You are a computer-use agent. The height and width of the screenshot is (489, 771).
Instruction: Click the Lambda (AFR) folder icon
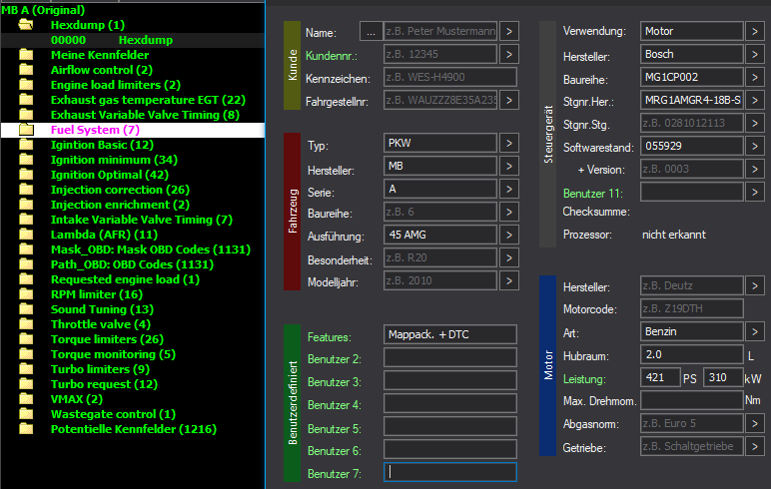(26, 235)
